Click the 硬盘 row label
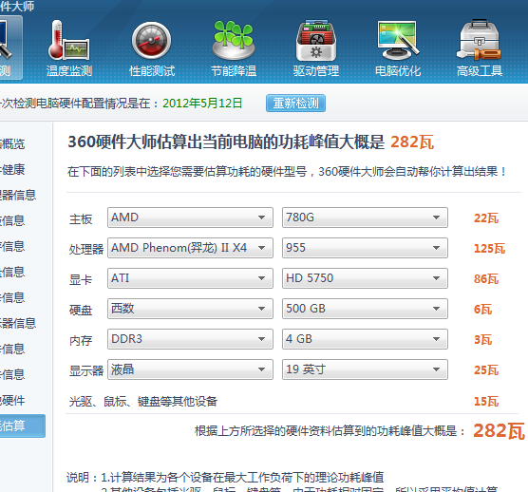Viewport: 528px width, 492px height. pyautogui.click(x=81, y=310)
